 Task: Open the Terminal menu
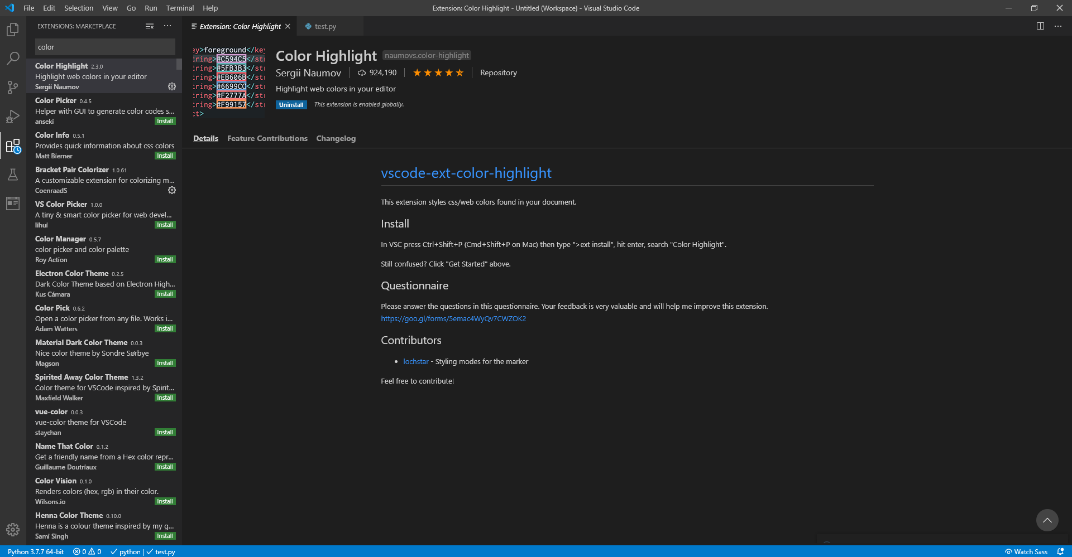pyautogui.click(x=180, y=8)
